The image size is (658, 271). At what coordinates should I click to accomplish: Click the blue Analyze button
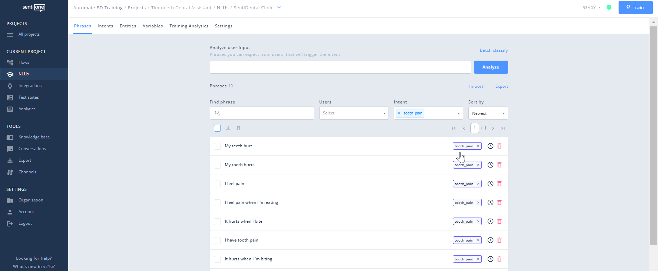coord(490,67)
